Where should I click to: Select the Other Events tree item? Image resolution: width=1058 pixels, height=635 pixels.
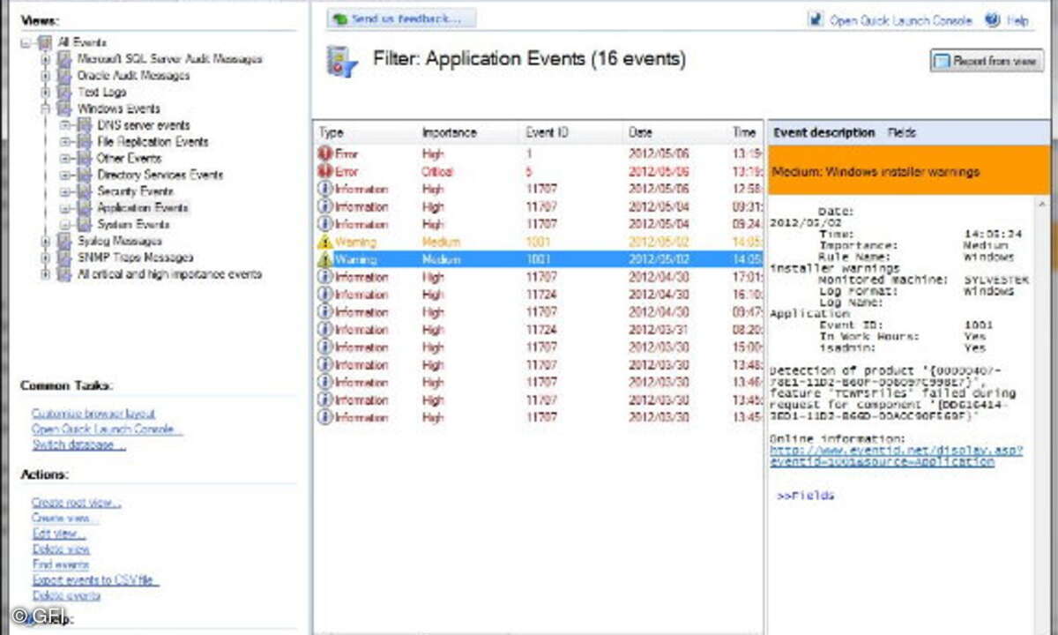point(130,158)
